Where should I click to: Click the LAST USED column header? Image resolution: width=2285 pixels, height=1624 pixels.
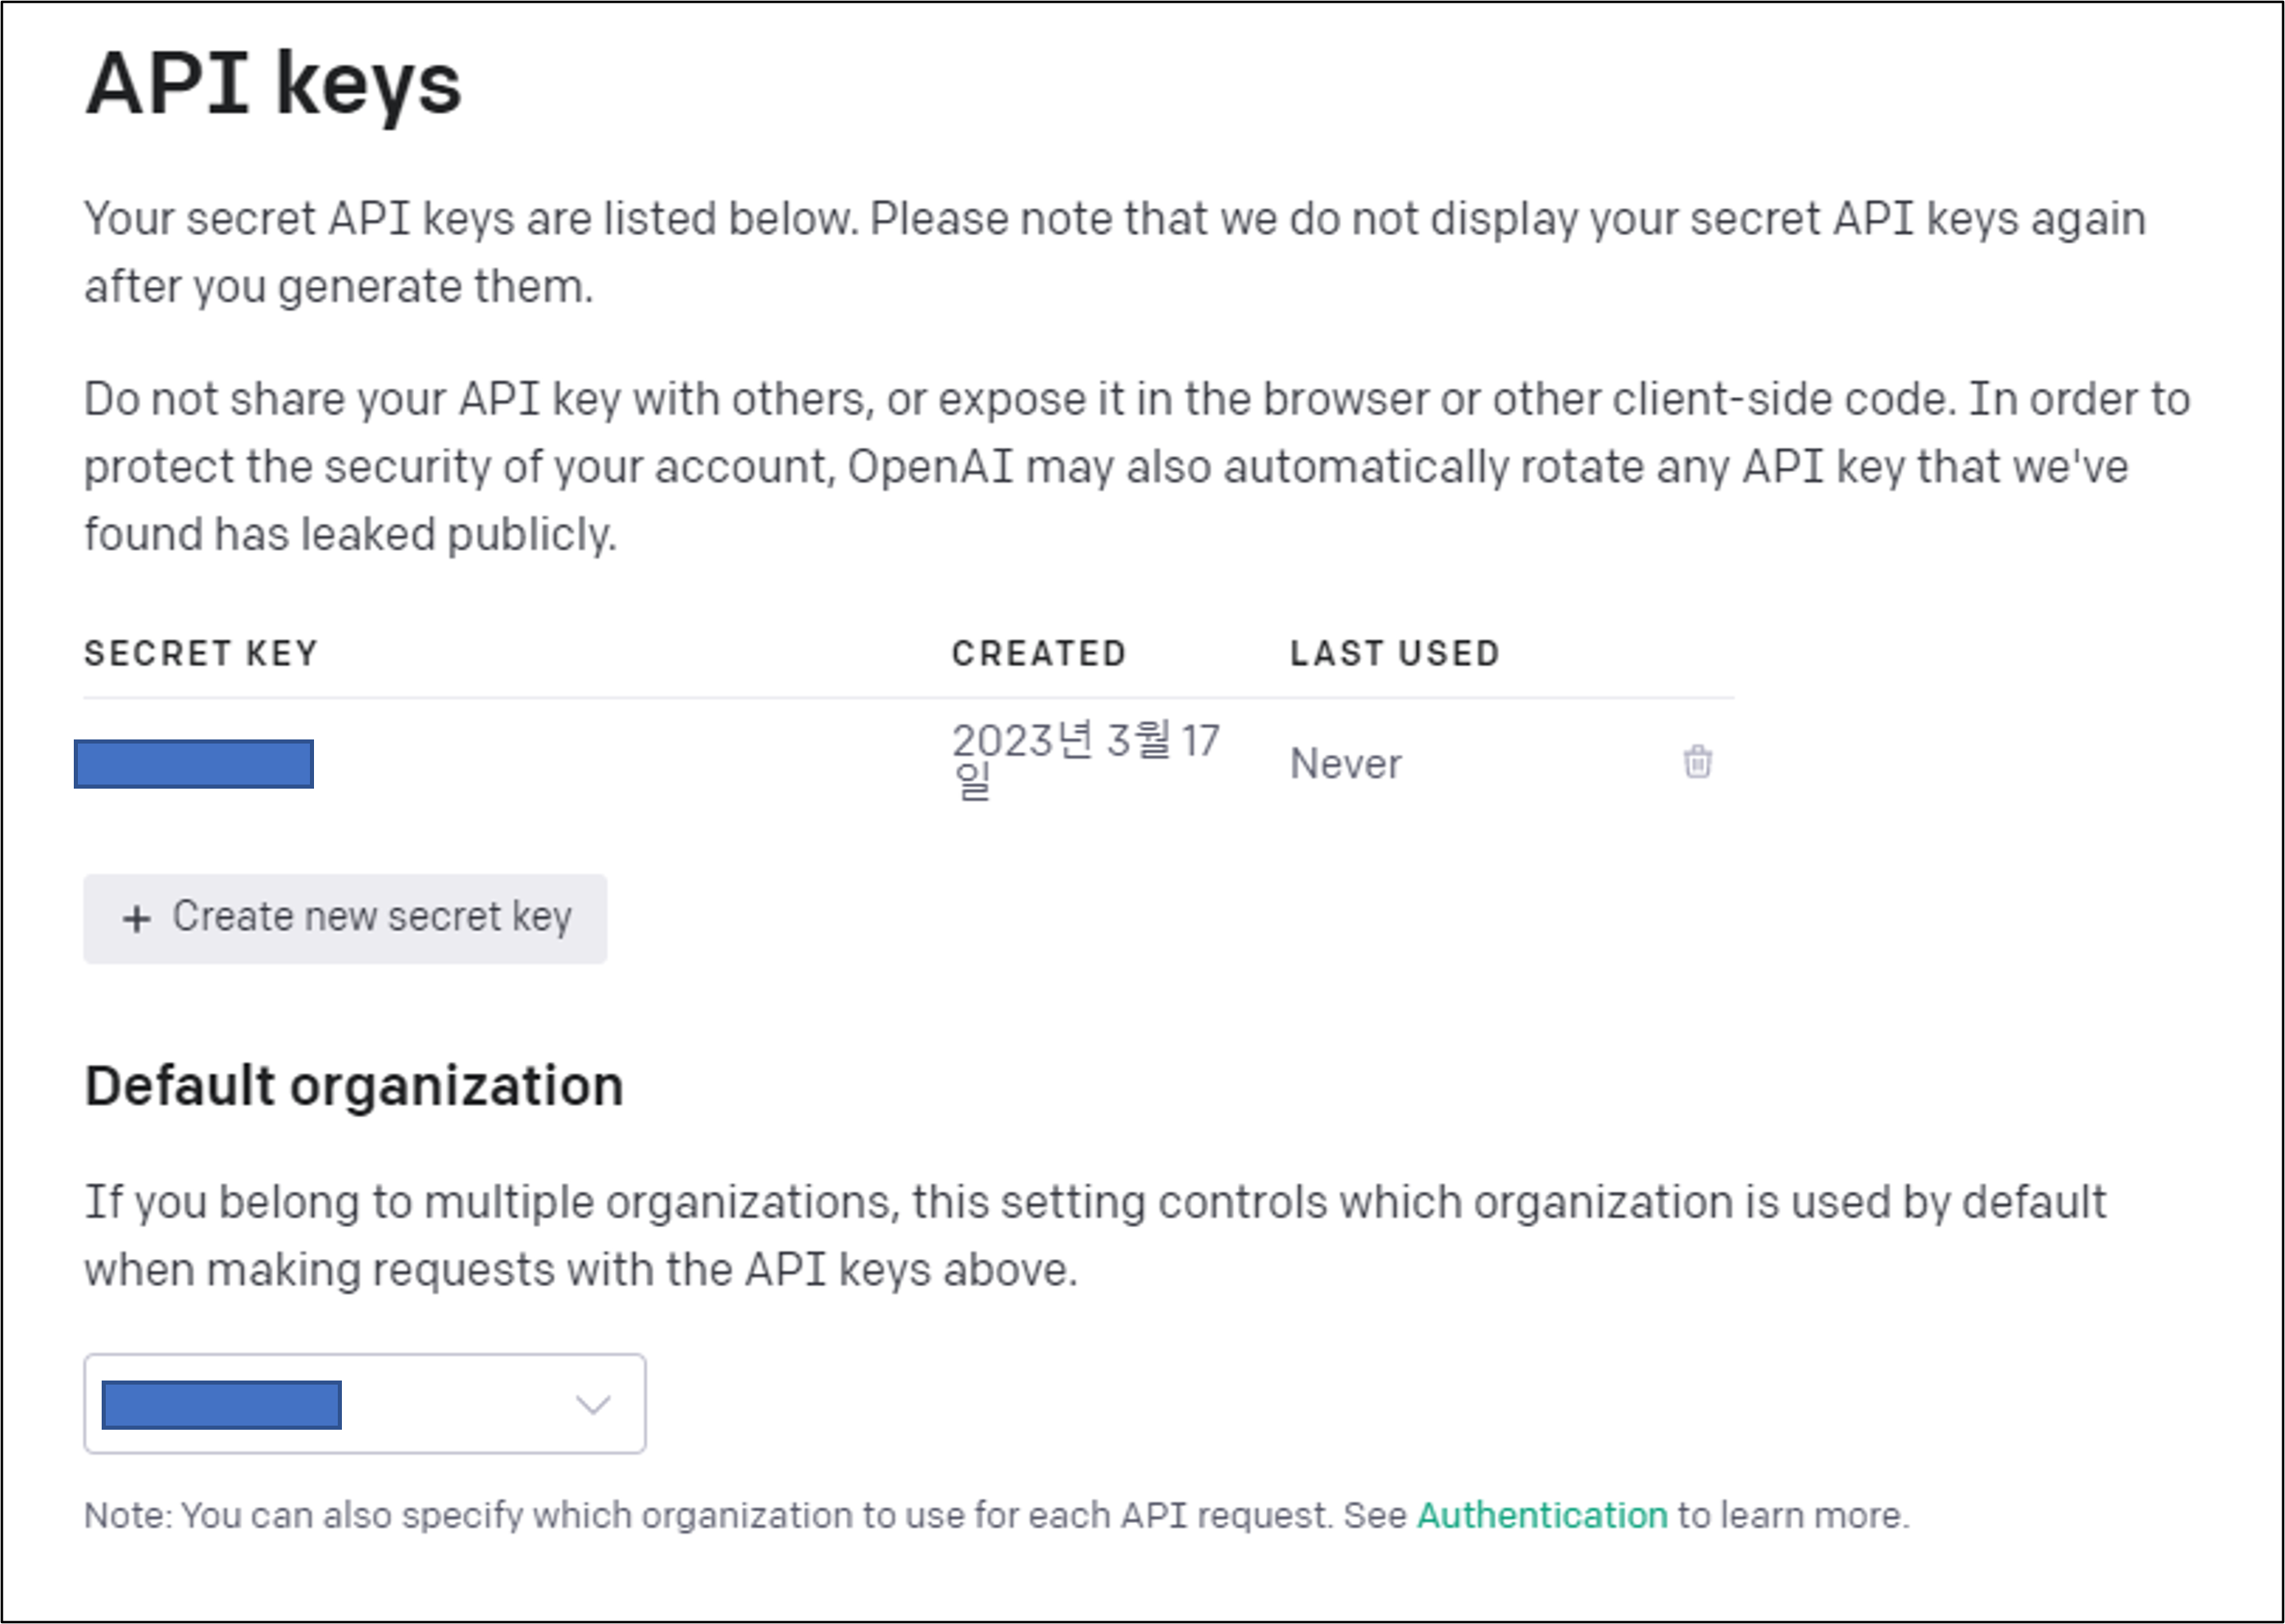point(1394,653)
